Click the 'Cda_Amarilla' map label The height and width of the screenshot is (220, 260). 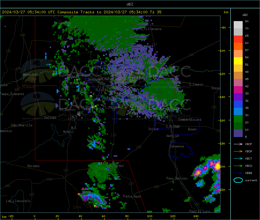tap(22, 125)
